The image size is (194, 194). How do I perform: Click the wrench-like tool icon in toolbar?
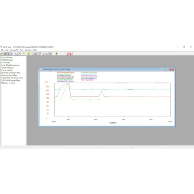pyautogui.click(x=19, y=54)
